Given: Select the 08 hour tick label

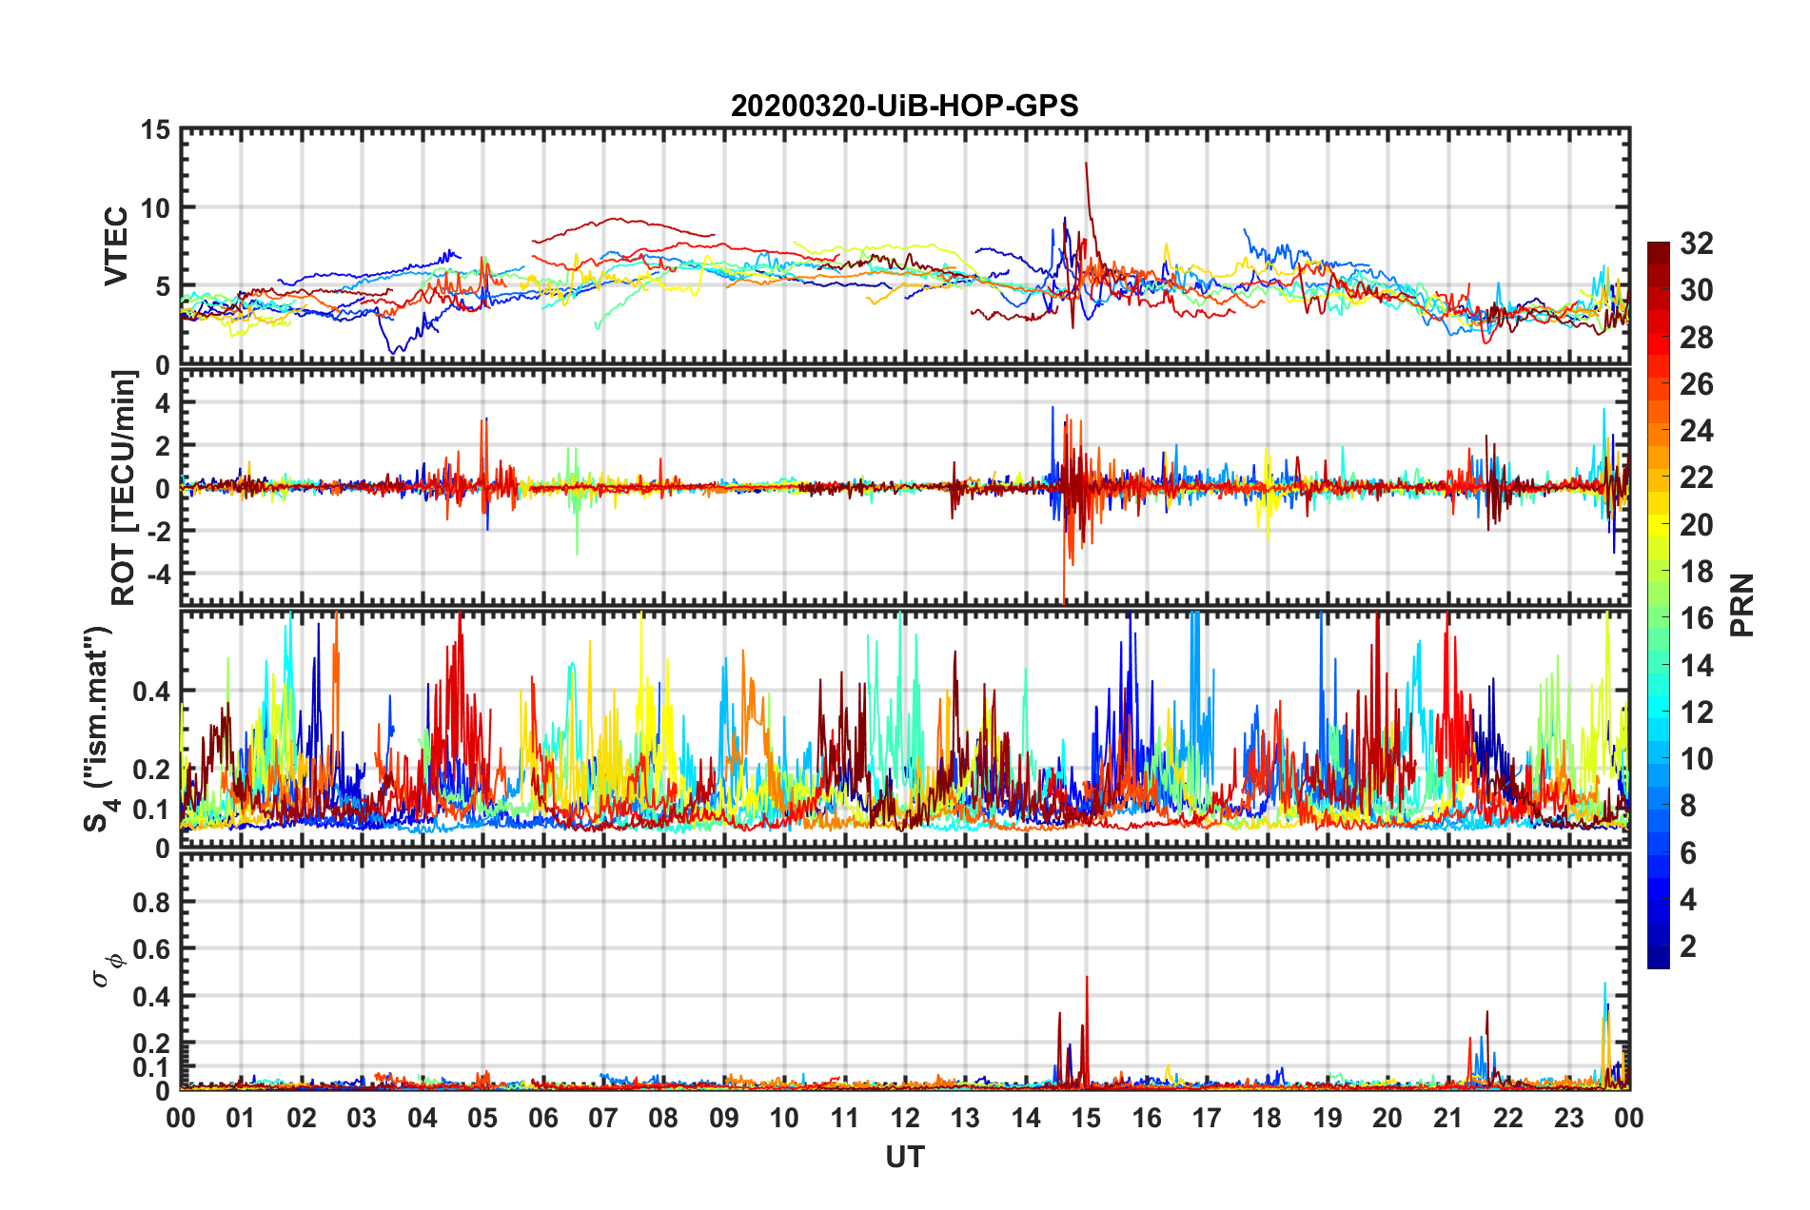Looking at the screenshot, I should (x=663, y=1118).
